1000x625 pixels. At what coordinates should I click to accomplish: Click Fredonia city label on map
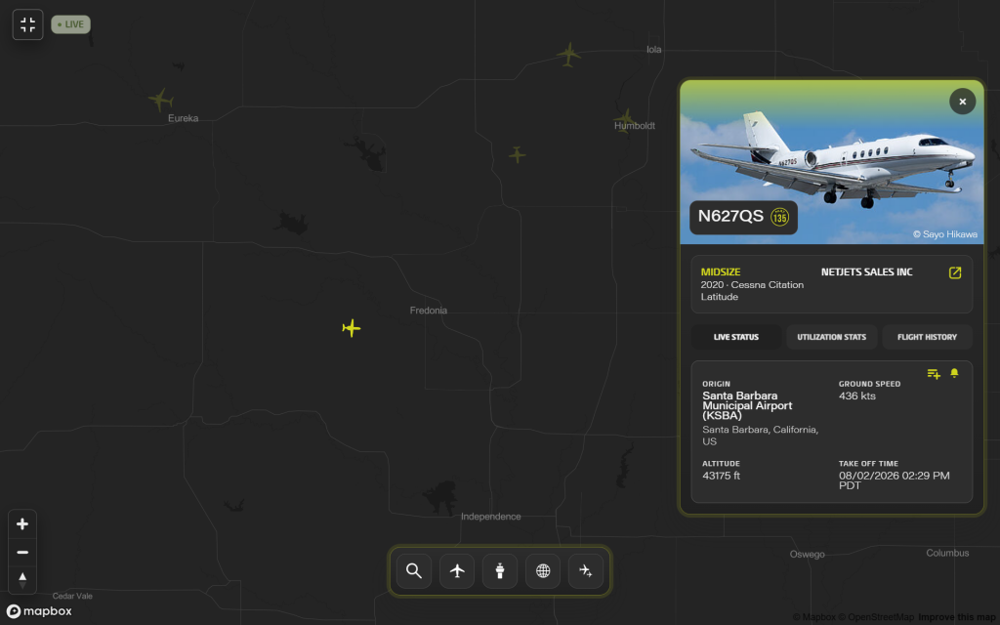tap(428, 311)
